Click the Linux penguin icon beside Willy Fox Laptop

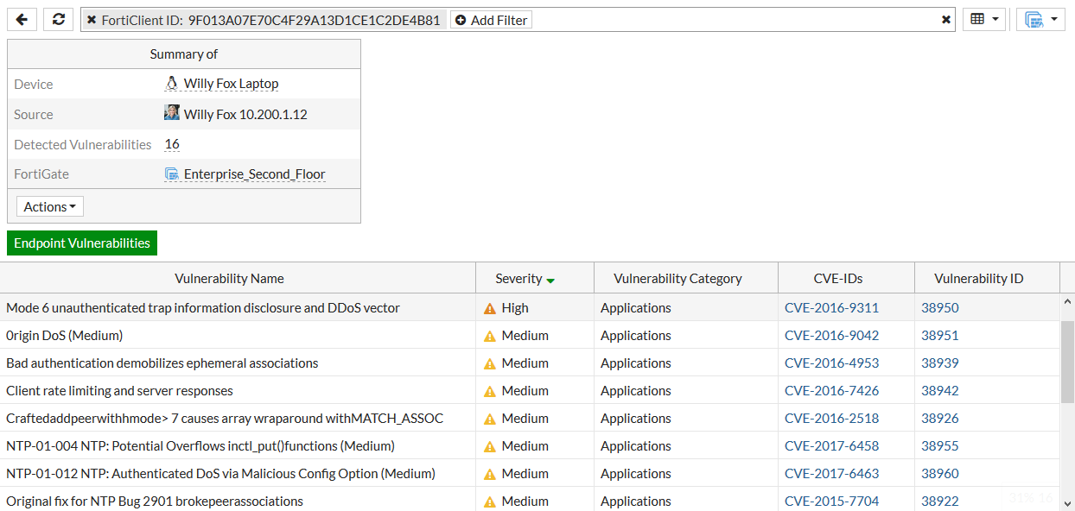tap(172, 83)
